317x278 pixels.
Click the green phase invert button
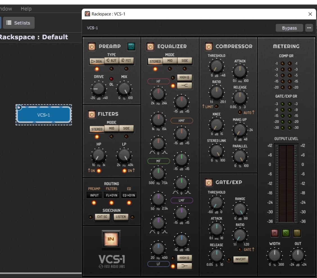tap(286, 233)
